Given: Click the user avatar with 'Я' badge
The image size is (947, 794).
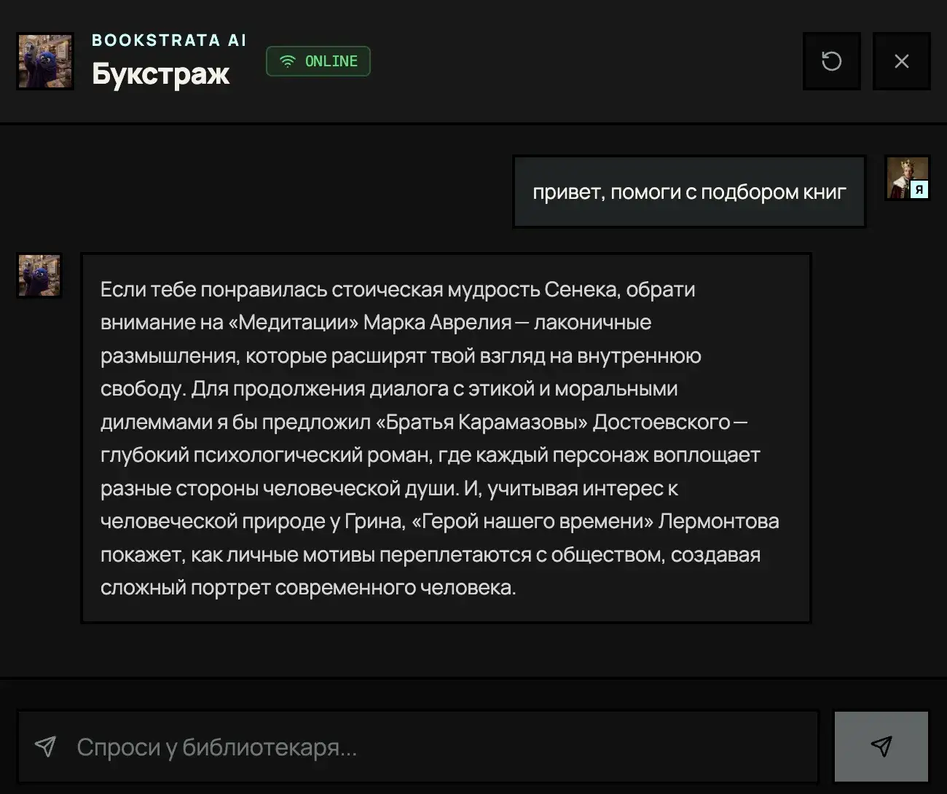Looking at the screenshot, I should point(908,178).
